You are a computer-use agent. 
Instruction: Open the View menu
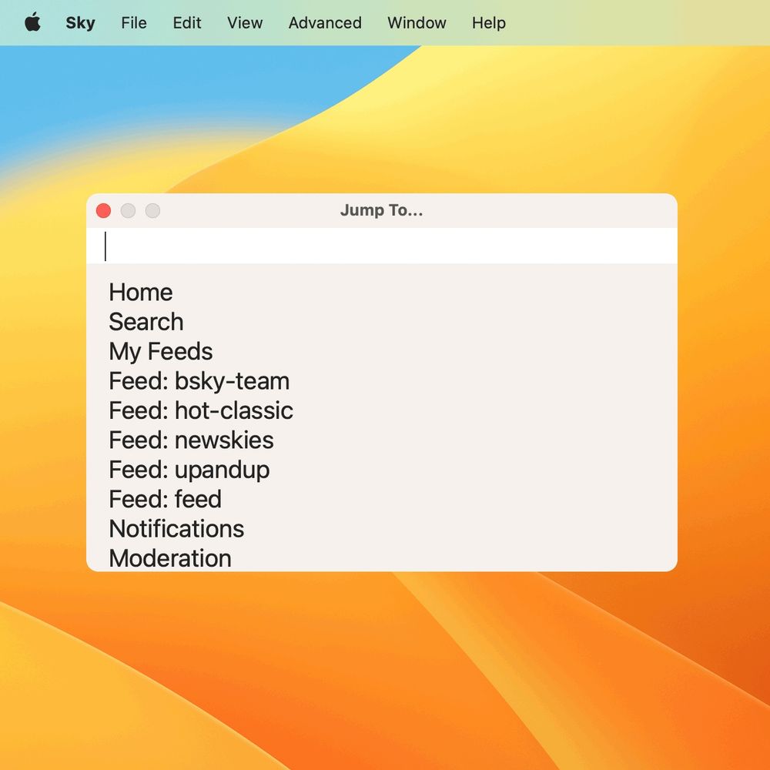[x=245, y=22]
